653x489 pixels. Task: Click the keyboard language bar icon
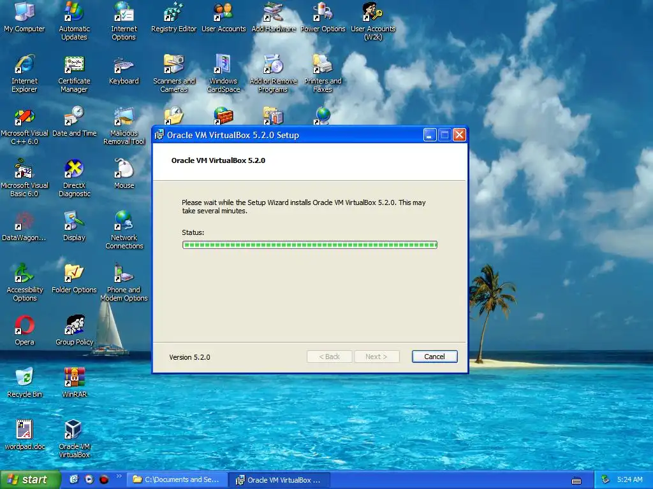pos(576,481)
